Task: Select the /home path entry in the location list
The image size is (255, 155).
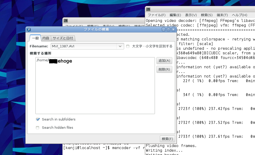Action: 54,61
